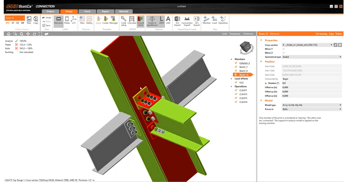The image size is (347, 182).
Task: Collapse the Position section
Action: (261, 62)
